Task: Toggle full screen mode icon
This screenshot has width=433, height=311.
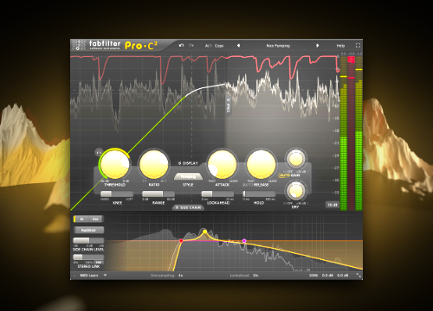Action: 358,46
